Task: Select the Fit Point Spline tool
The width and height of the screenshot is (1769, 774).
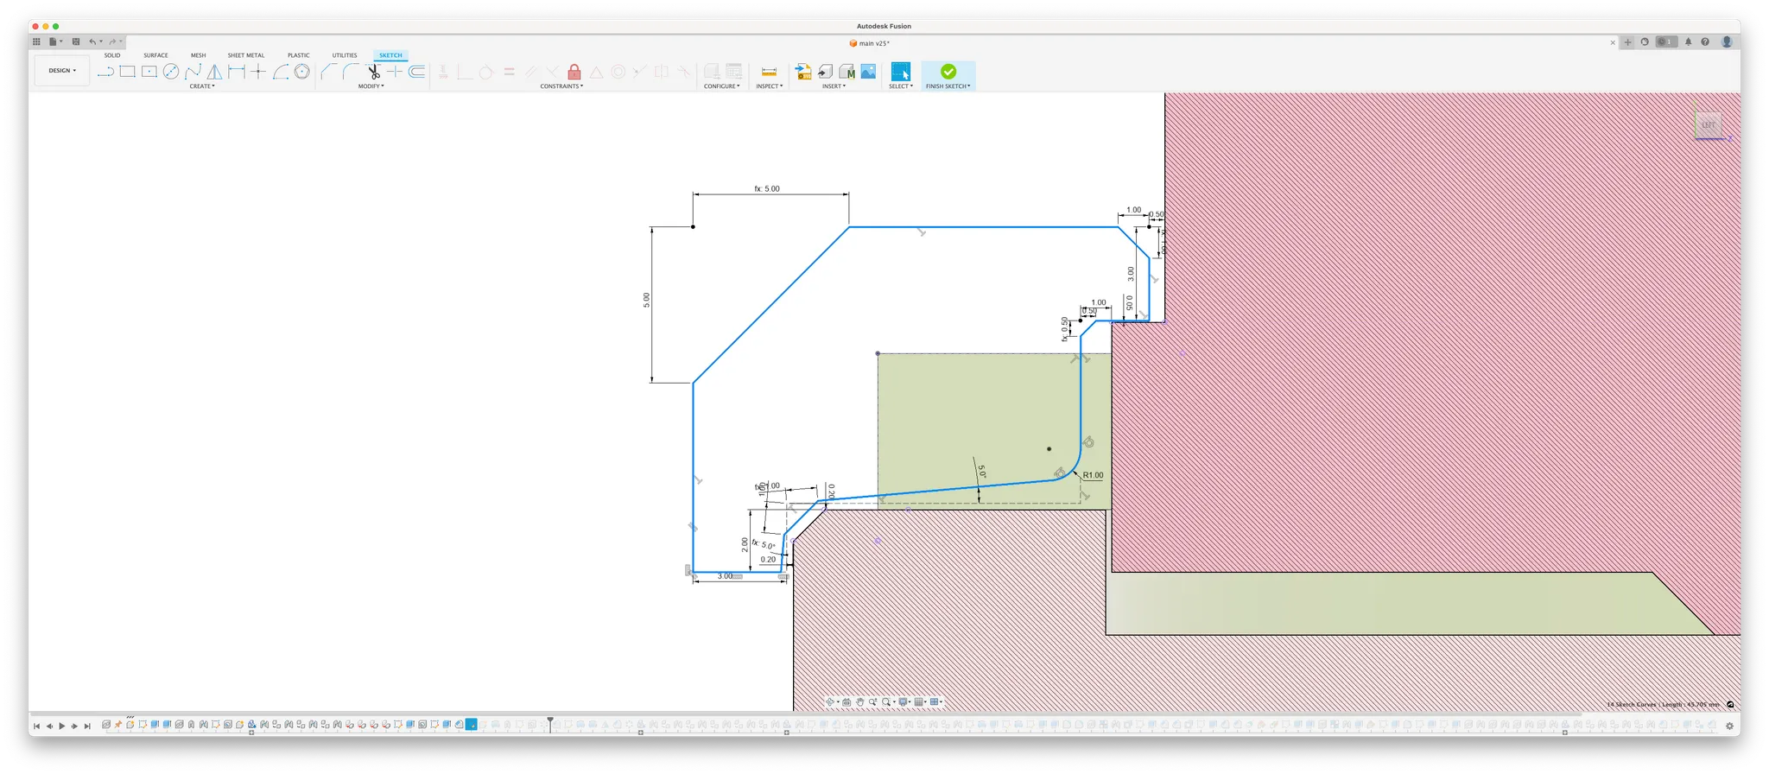Action: coord(193,72)
